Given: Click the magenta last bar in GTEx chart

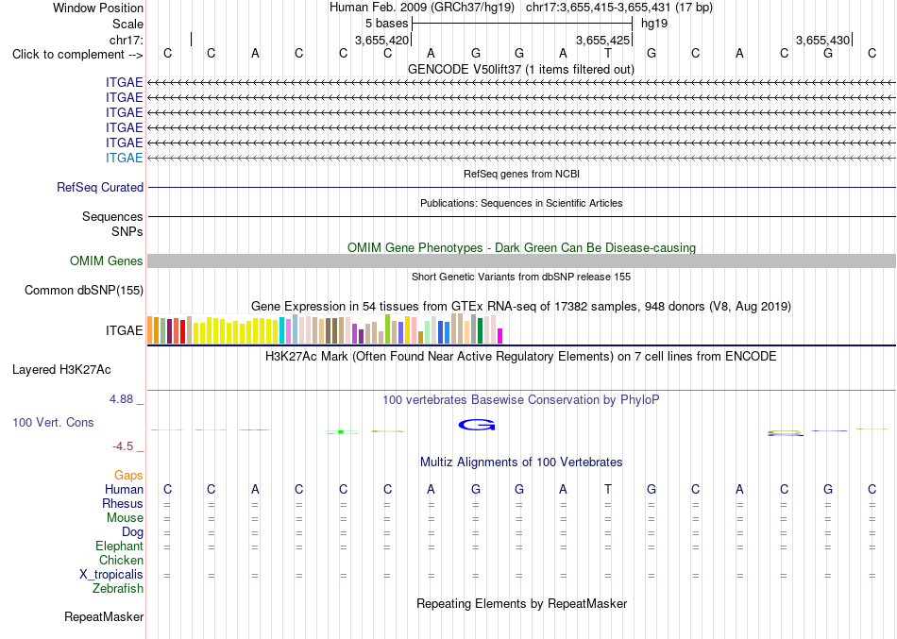Looking at the screenshot, I should pos(500,336).
